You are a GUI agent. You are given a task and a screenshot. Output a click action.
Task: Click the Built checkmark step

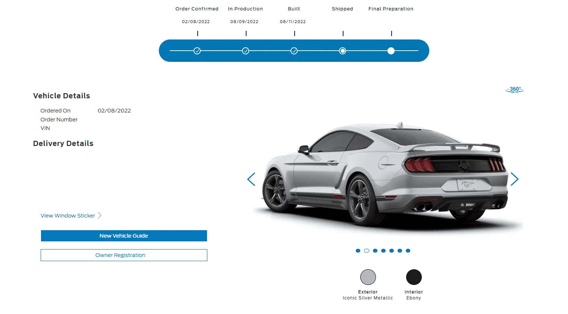[294, 51]
